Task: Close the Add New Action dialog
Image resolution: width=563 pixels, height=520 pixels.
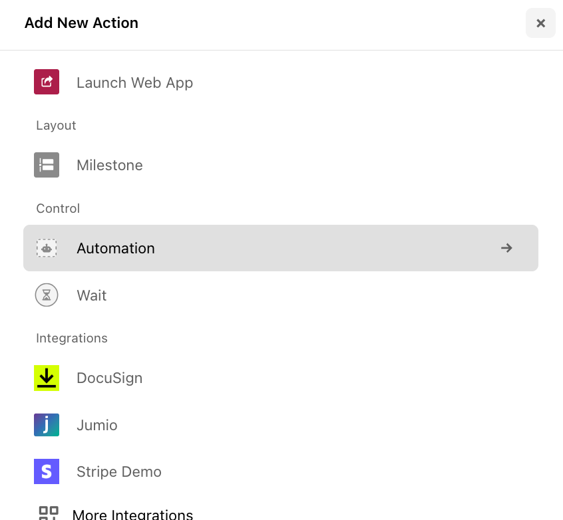Action: point(540,23)
